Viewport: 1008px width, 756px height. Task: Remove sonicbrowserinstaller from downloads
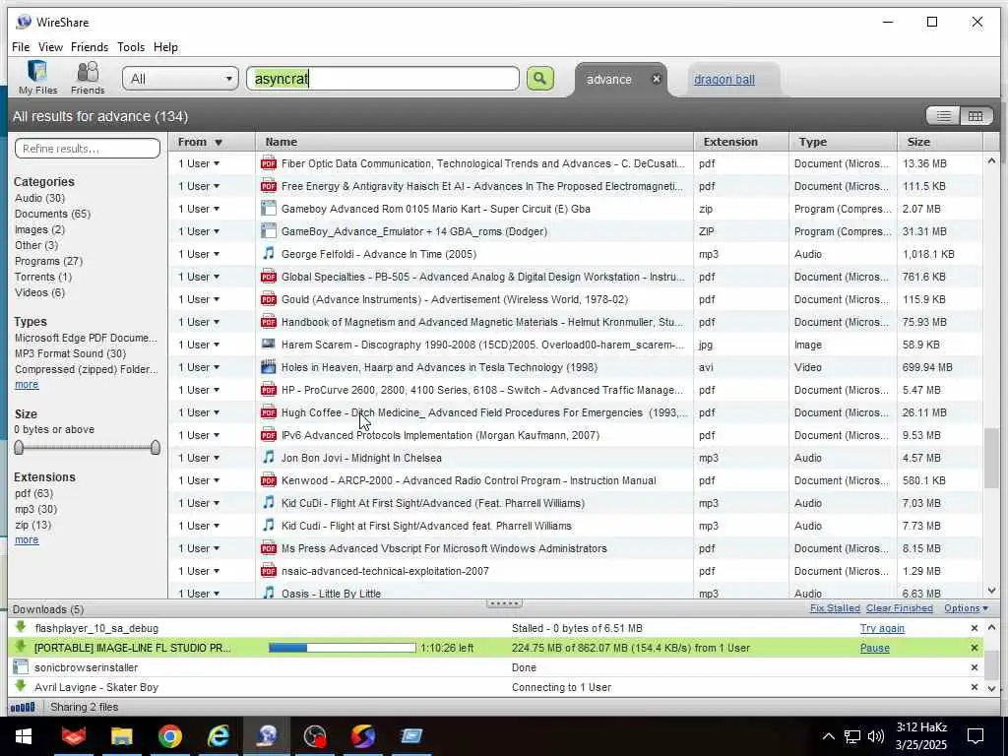[x=974, y=667]
